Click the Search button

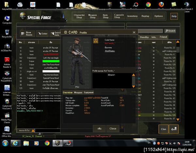click(170, 31)
